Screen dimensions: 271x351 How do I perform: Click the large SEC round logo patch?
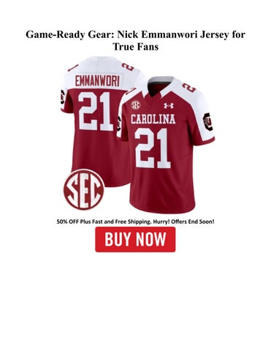(84, 189)
